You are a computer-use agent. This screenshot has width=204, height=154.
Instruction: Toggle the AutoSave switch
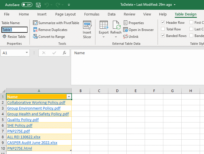(x=27, y=5)
